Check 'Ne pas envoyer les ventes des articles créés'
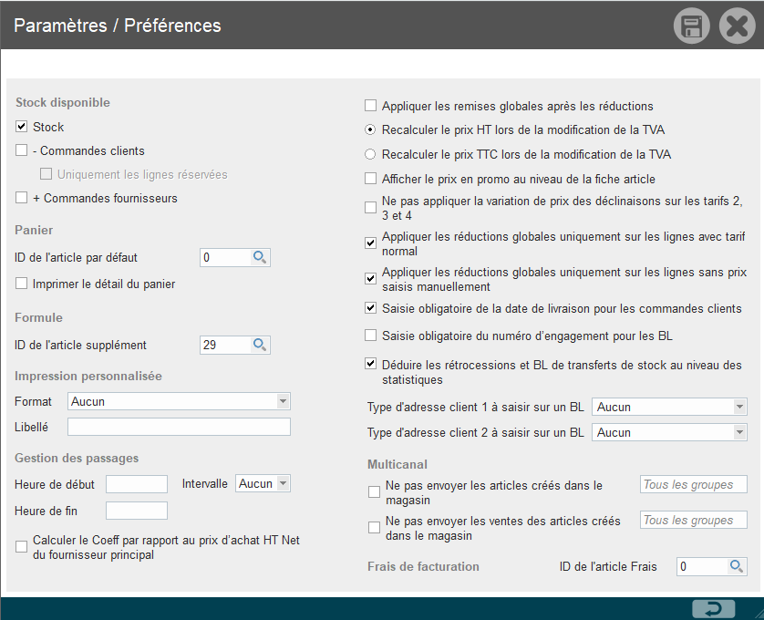The image size is (764, 620). 374,527
